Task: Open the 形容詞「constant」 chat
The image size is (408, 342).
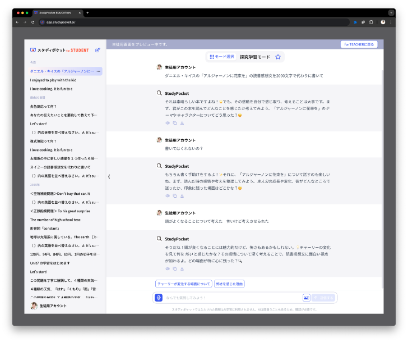Action: click(x=45, y=229)
